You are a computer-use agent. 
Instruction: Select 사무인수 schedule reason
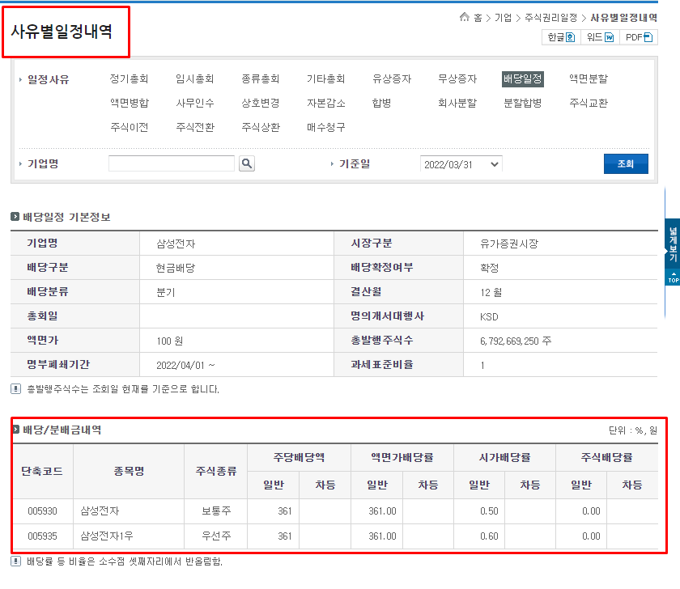click(195, 103)
